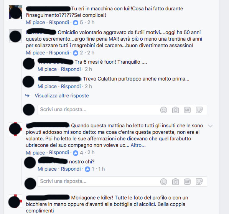Viewport: 229px width, 214px height.
Task: Expand 'Visualizza altre risposte' replies
Action: pyautogui.click(x=62, y=95)
